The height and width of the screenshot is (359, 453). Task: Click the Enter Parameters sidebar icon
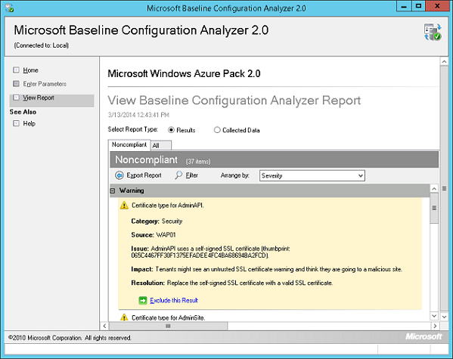click(16, 84)
